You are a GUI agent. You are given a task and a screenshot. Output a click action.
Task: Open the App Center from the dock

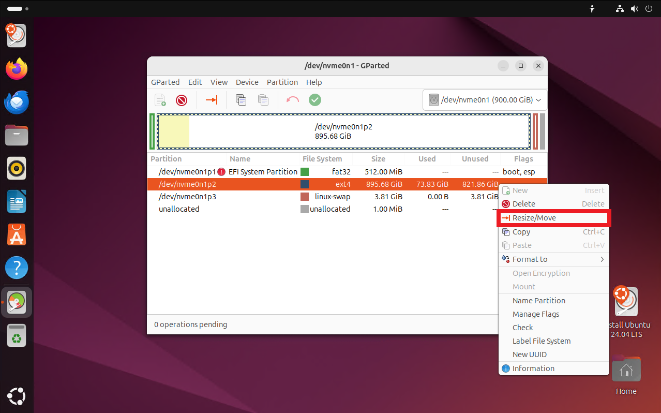point(17,235)
